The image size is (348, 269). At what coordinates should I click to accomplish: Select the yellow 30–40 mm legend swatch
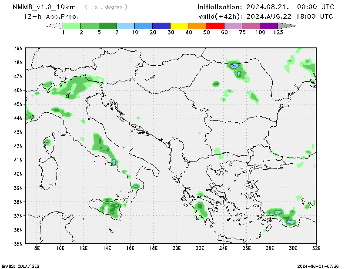179,26
